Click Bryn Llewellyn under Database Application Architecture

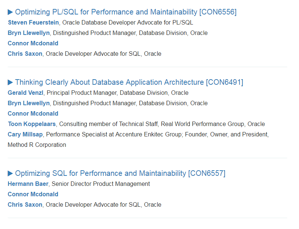pos(29,103)
